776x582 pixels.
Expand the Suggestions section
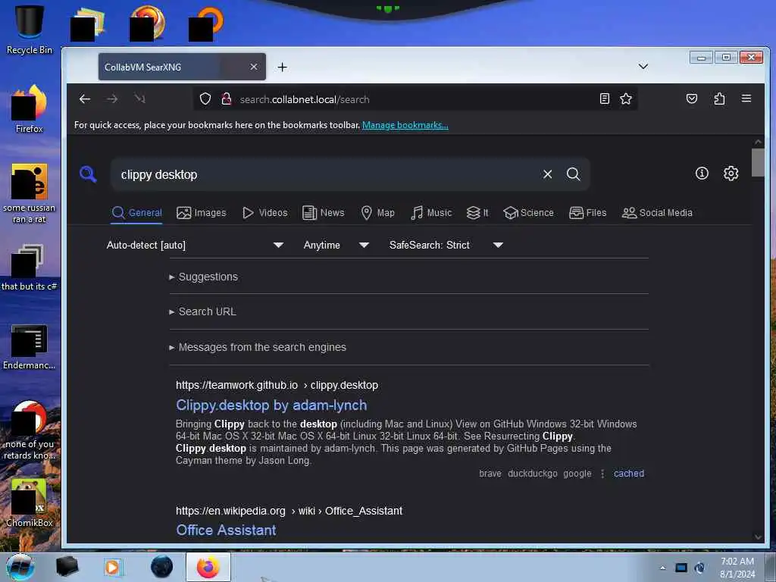tap(203, 277)
